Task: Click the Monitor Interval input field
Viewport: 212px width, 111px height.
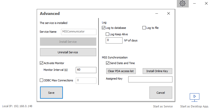Action: coord(86,70)
